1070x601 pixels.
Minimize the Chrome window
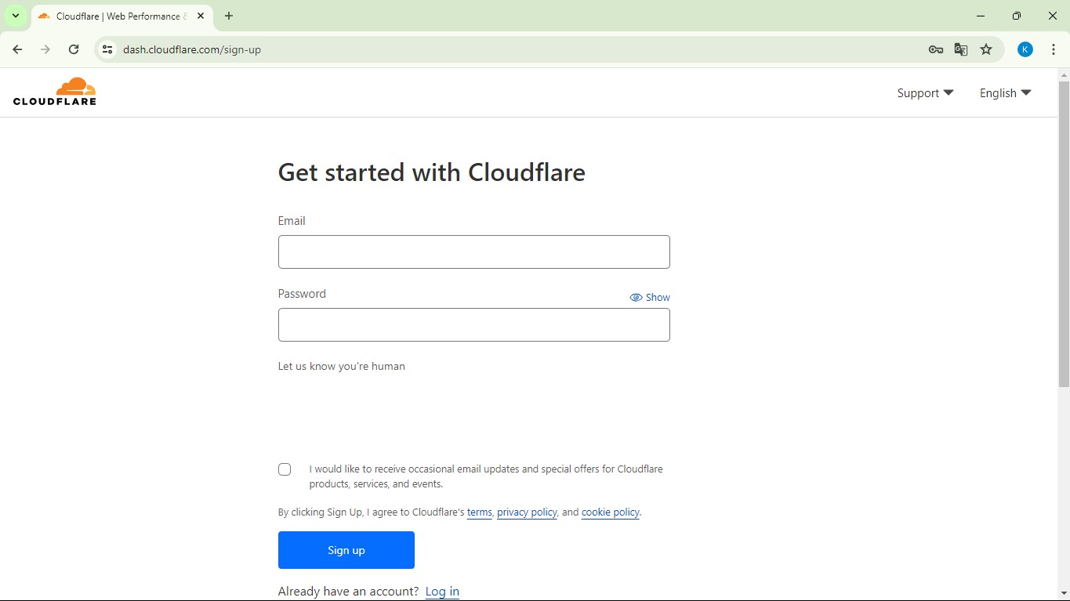tap(981, 16)
